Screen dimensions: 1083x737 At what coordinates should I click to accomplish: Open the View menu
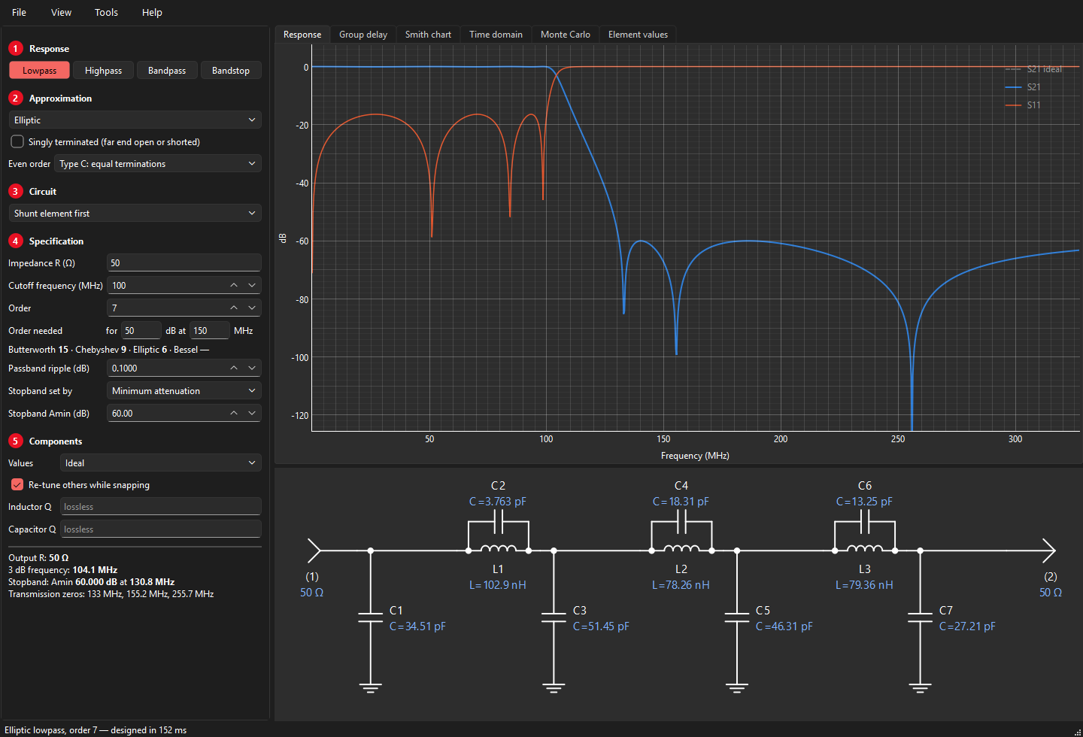pyautogui.click(x=61, y=12)
